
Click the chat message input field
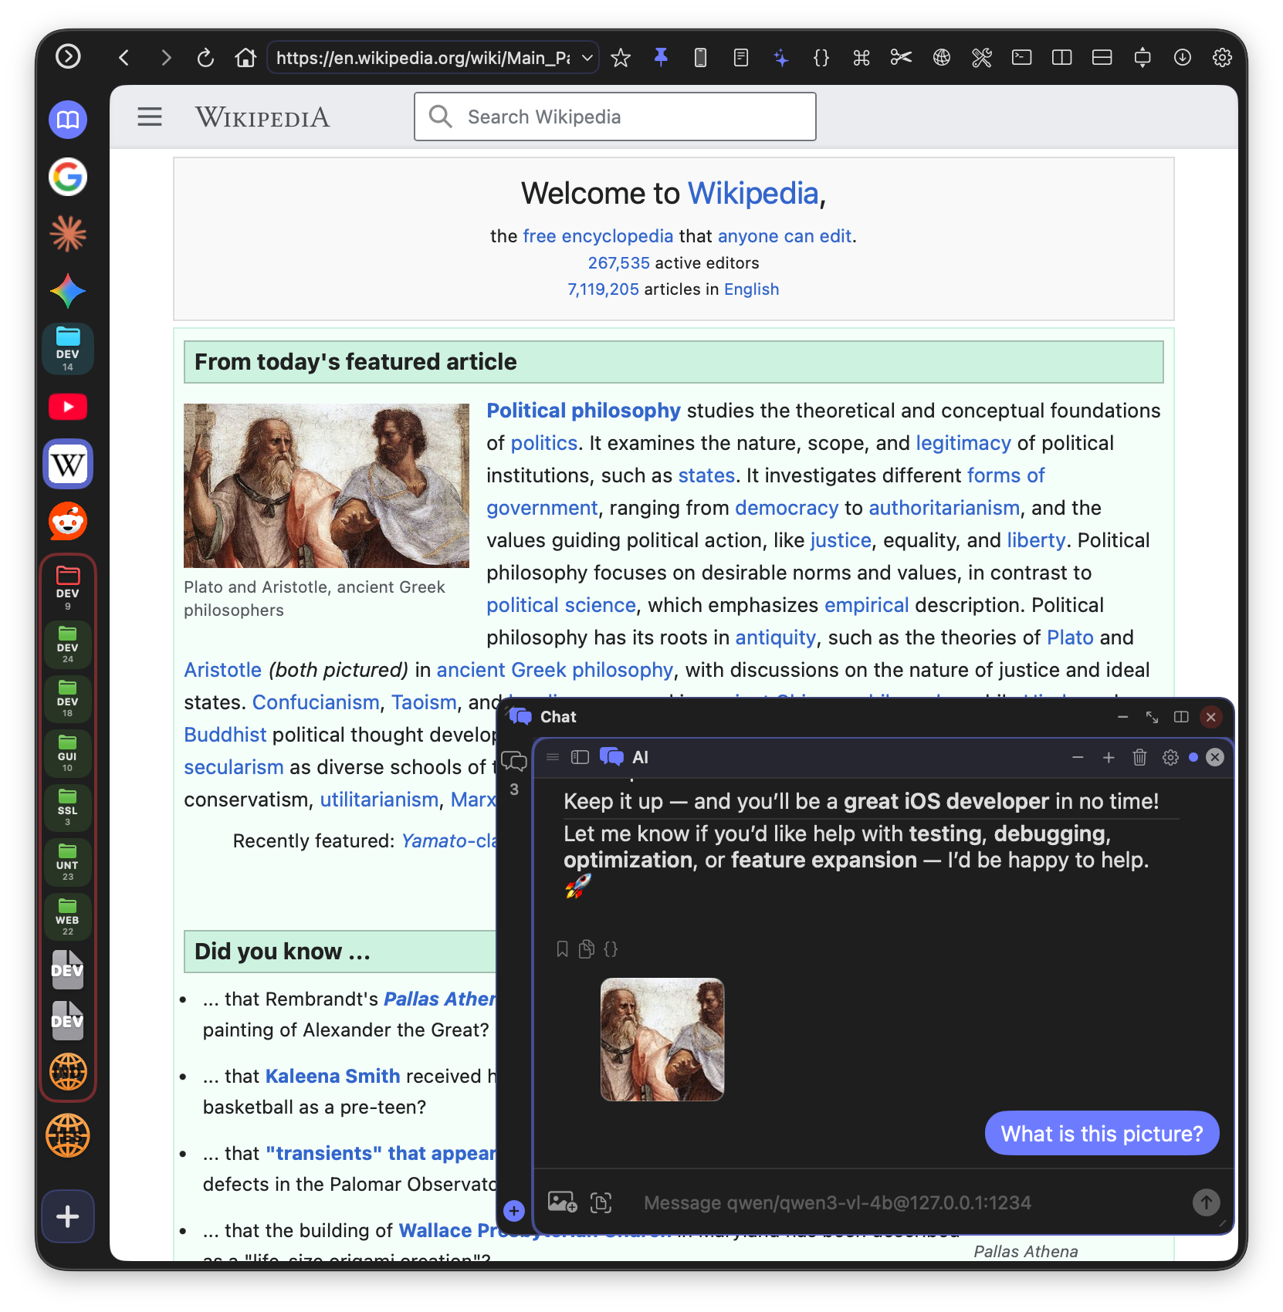(x=849, y=1202)
